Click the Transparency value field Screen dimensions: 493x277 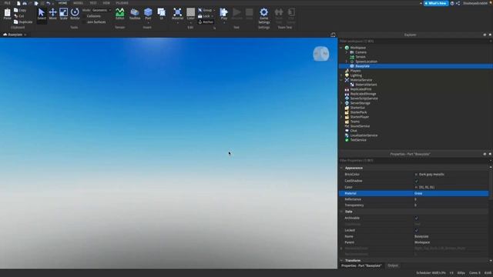pos(451,205)
